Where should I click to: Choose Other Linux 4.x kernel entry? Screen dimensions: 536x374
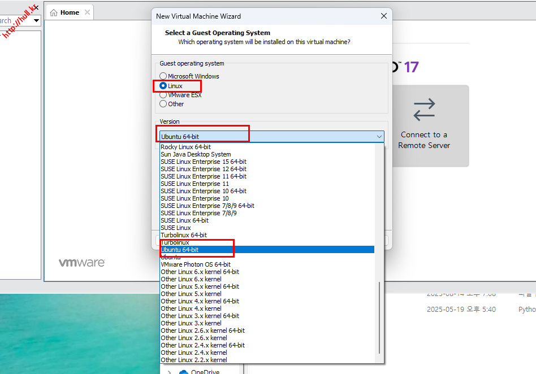(267, 308)
